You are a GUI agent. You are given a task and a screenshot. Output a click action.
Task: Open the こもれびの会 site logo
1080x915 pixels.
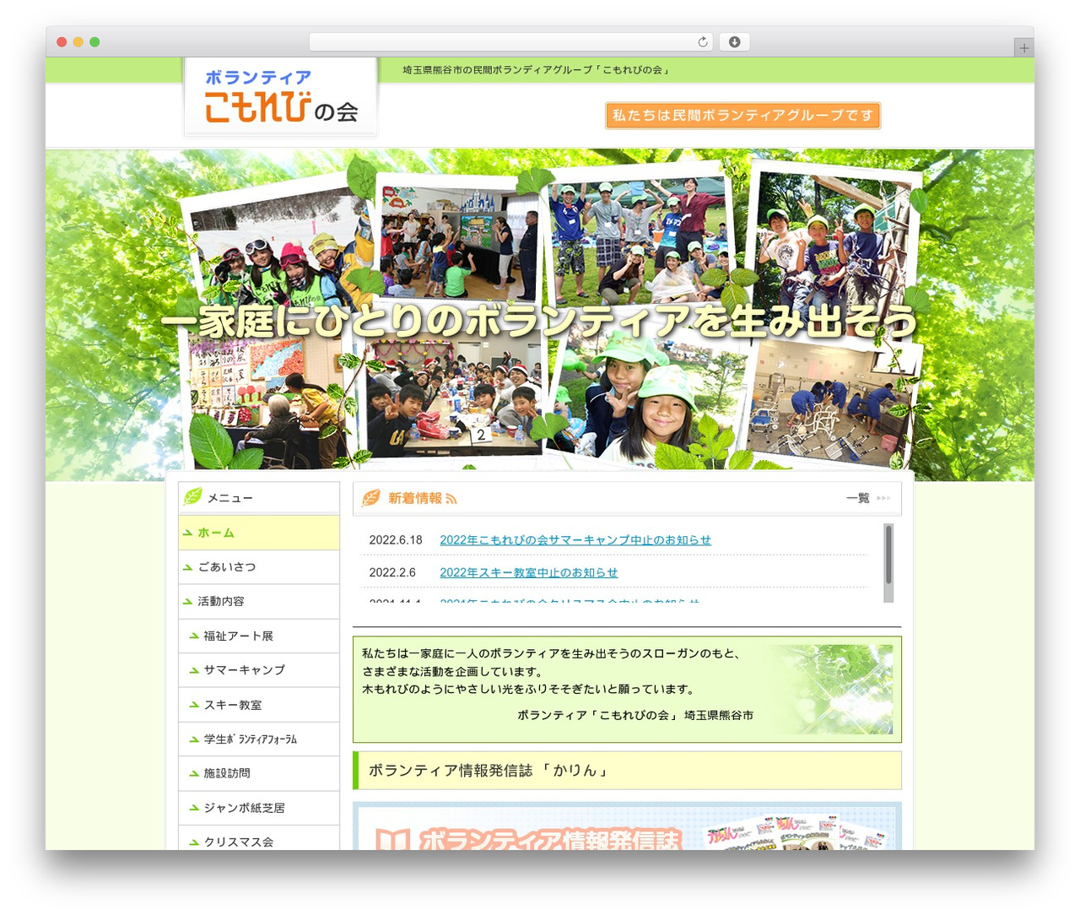[x=281, y=97]
